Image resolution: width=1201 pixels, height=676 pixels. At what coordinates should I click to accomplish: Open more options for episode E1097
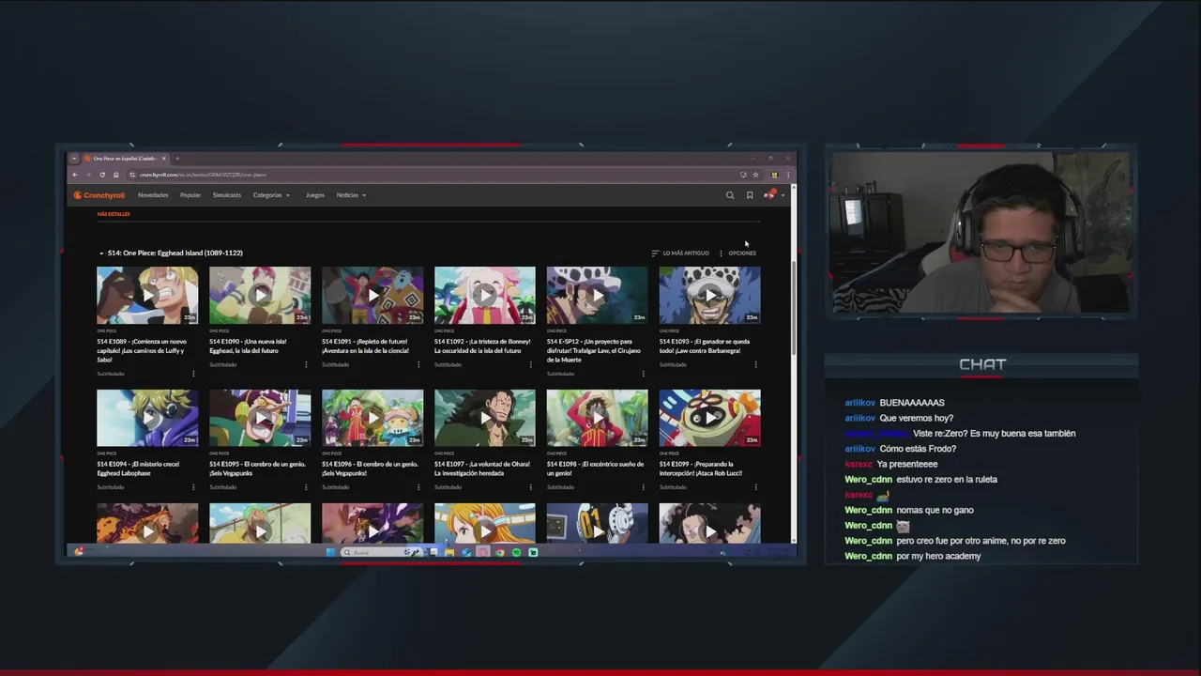(531, 487)
